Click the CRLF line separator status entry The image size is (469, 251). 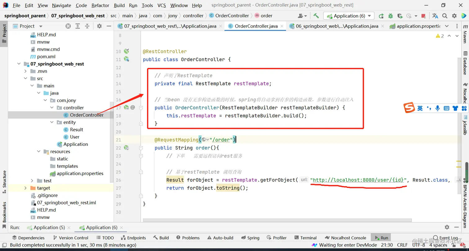(402, 245)
